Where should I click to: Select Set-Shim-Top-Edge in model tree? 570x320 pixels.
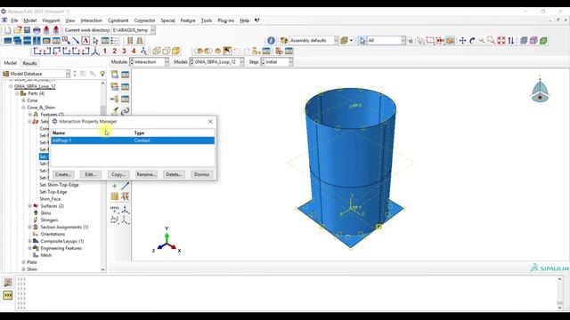(x=60, y=185)
